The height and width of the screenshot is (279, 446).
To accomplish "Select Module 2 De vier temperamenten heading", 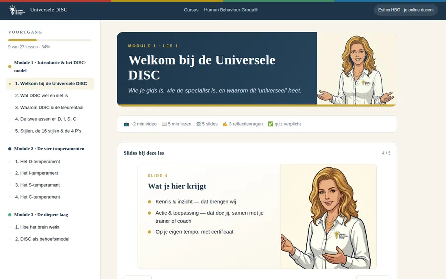I will tap(49, 149).
